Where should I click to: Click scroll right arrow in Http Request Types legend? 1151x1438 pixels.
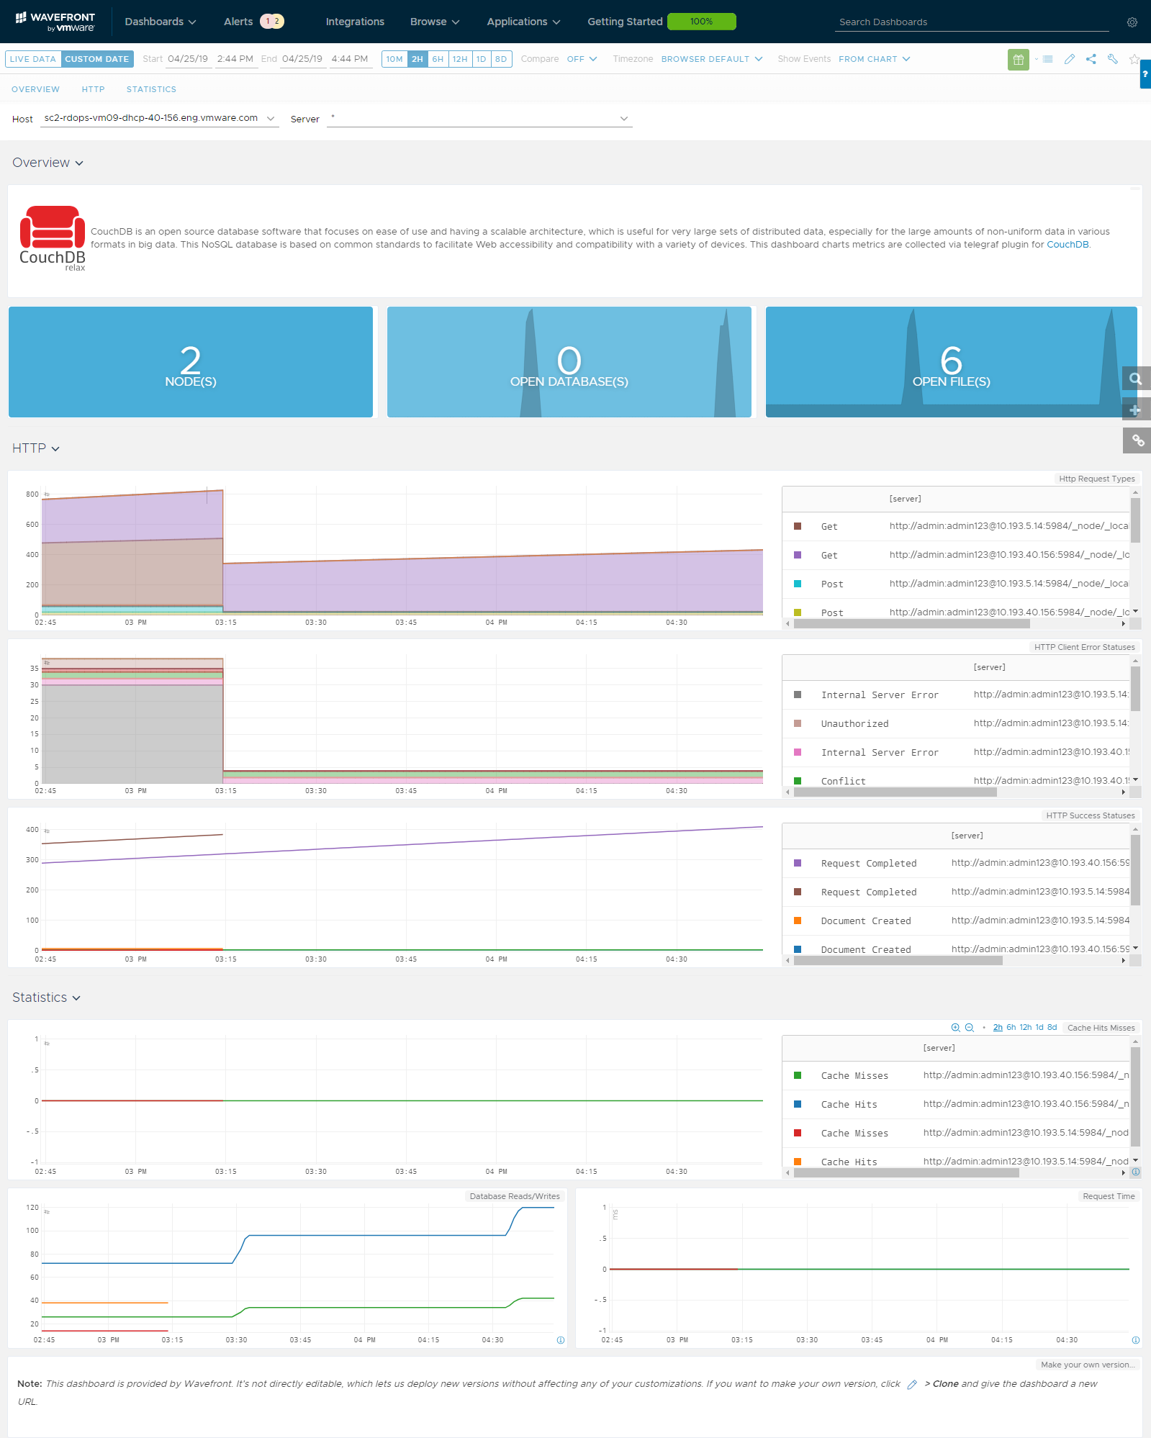[1124, 624]
